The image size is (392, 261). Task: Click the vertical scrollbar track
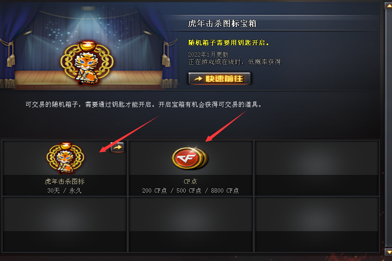tap(388, 129)
